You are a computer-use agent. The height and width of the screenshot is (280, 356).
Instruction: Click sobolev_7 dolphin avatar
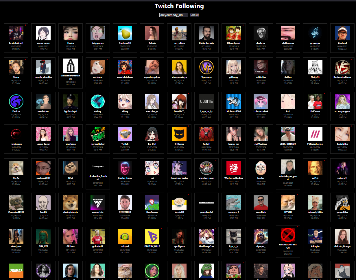pyautogui.click(x=234, y=202)
